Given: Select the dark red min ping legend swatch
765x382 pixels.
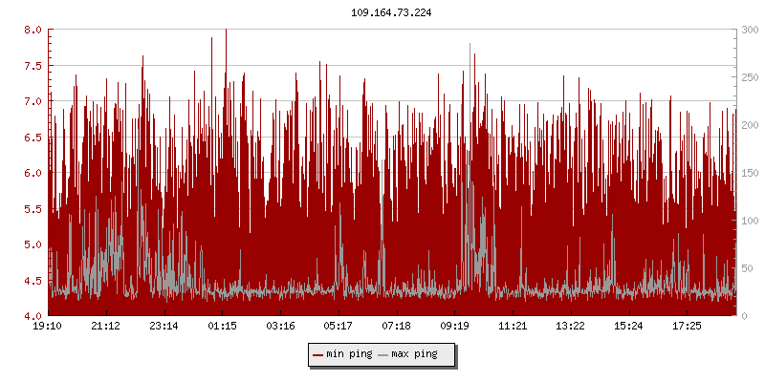Looking at the screenshot, I should (x=318, y=354).
